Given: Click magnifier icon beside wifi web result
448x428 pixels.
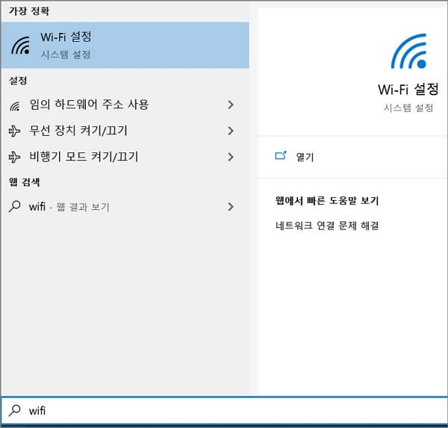Looking at the screenshot, I should [x=15, y=206].
